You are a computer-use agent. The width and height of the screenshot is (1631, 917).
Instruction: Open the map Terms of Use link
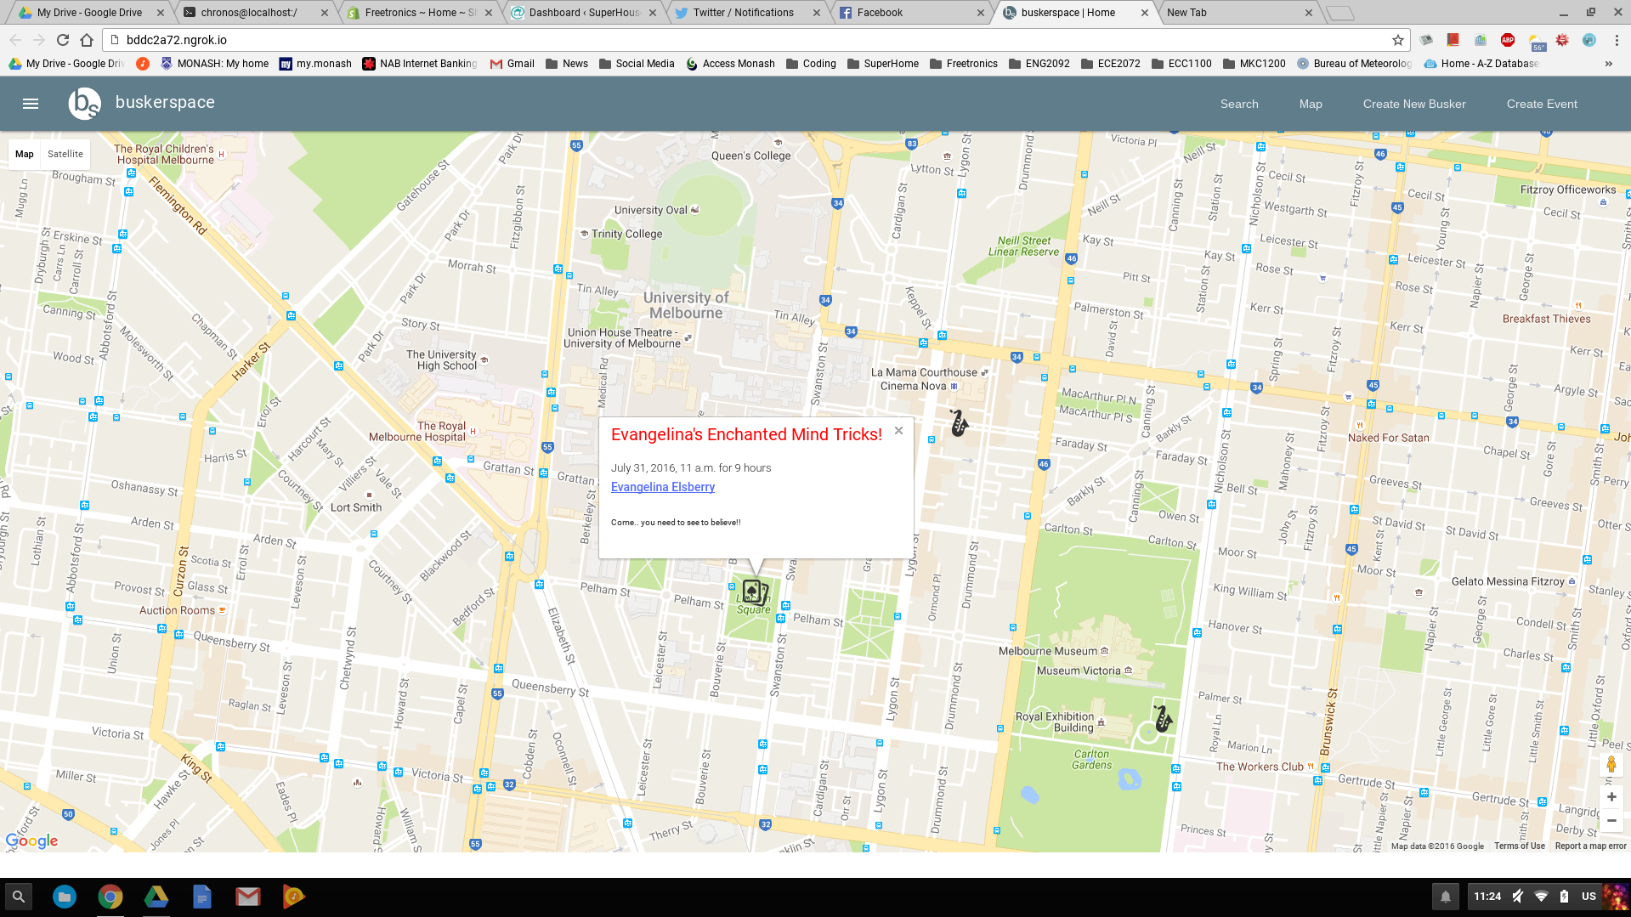pyautogui.click(x=1520, y=846)
